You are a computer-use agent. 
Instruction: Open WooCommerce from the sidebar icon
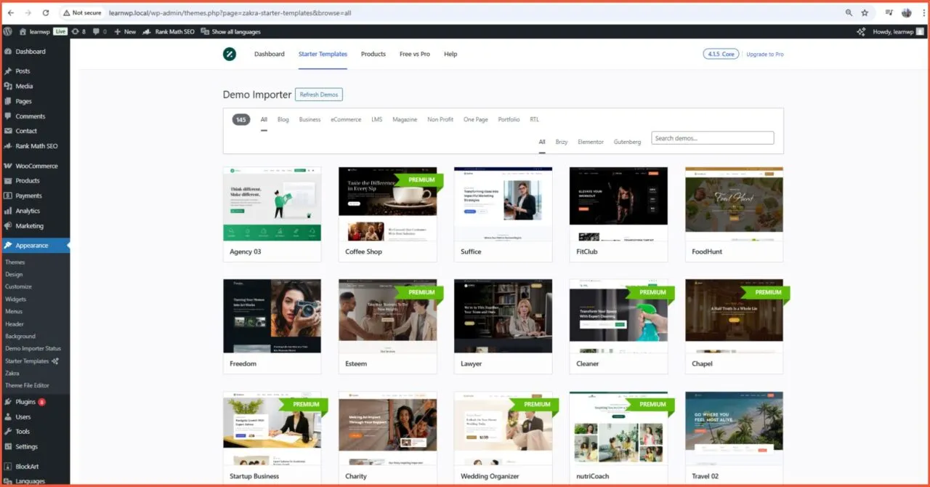coord(9,165)
